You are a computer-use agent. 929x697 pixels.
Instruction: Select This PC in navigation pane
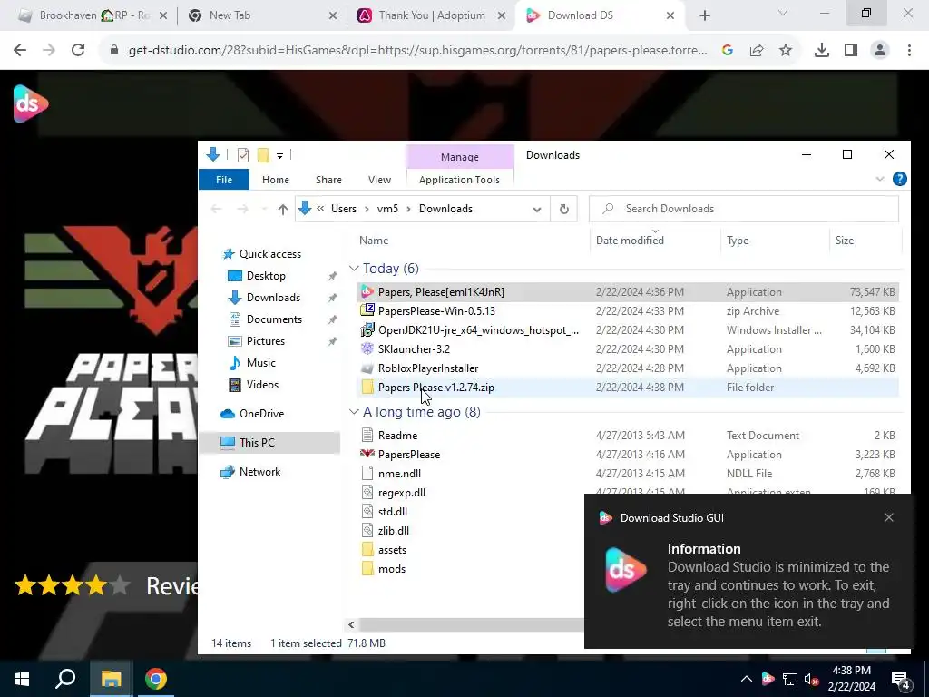pyautogui.click(x=257, y=443)
